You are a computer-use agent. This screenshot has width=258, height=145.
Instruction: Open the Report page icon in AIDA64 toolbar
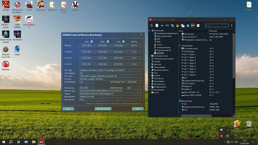click(157, 25)
